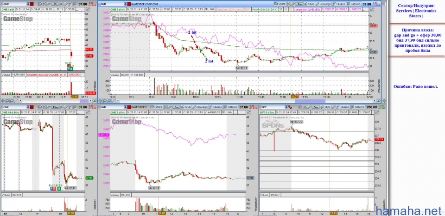
Task: Open Drawings menu in GME 1m chart
Action: (x=323, y=4)
